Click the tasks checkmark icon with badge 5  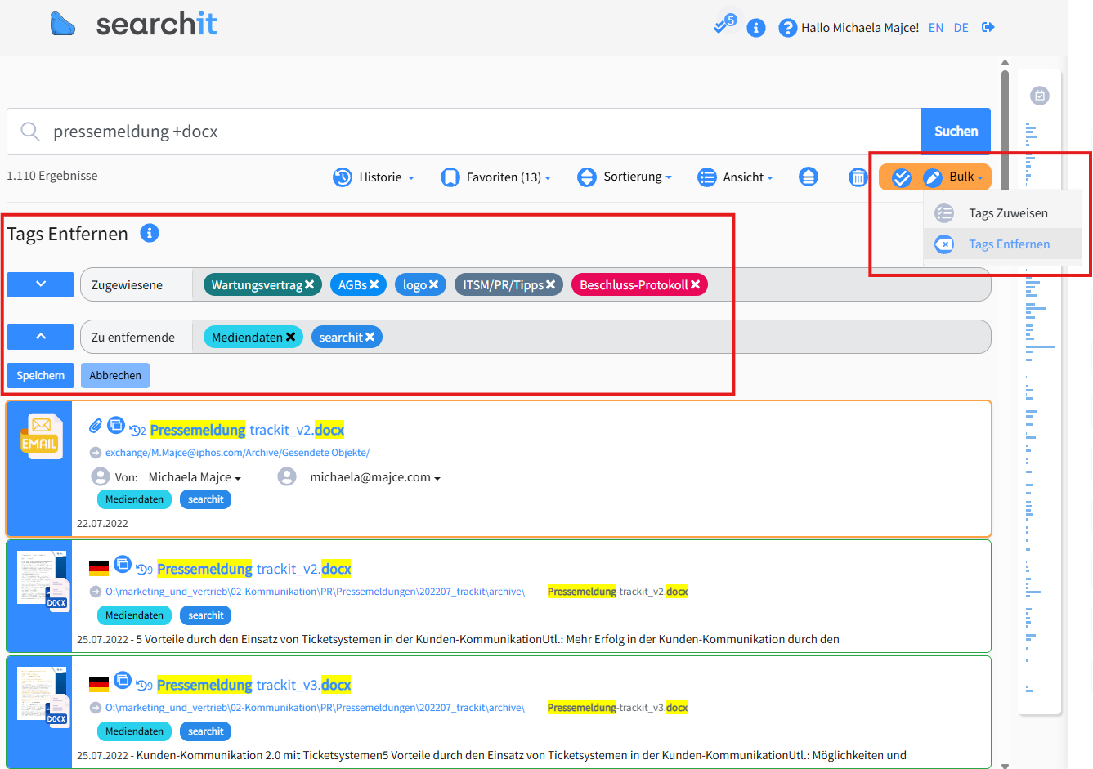click(x=722, y=26)
